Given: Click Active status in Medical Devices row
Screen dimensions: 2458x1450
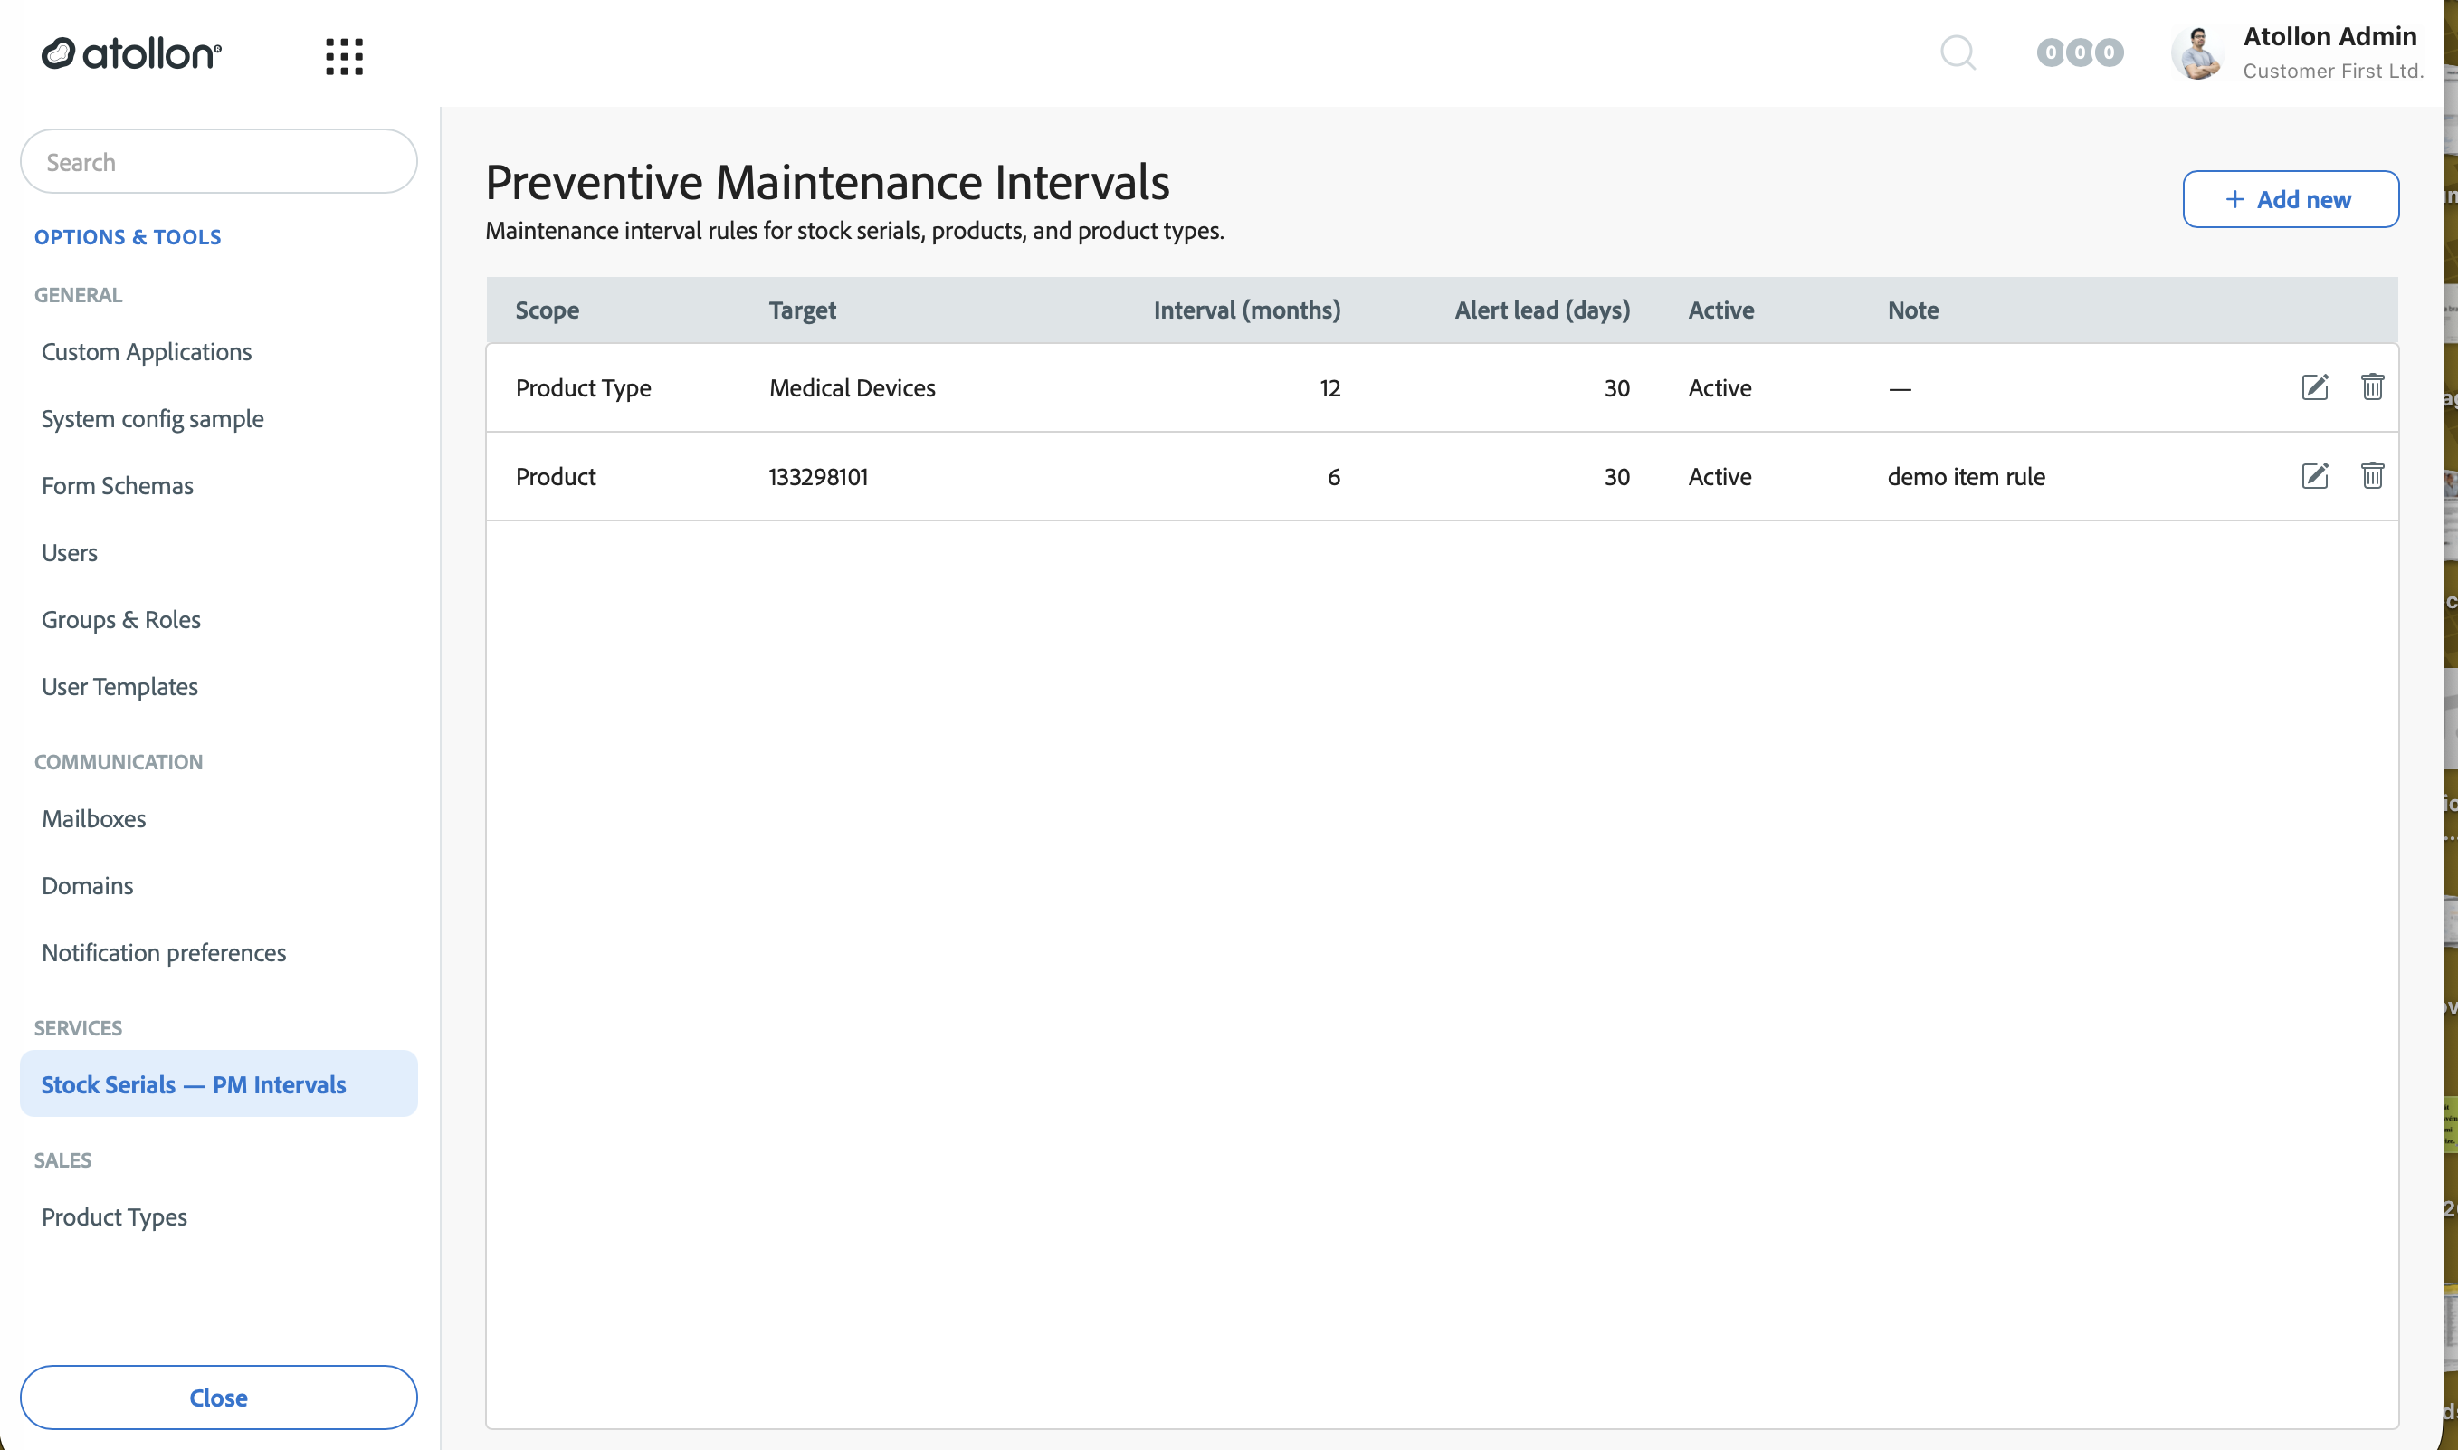Looking at the screenshot, I should [x=1720, y=388].
